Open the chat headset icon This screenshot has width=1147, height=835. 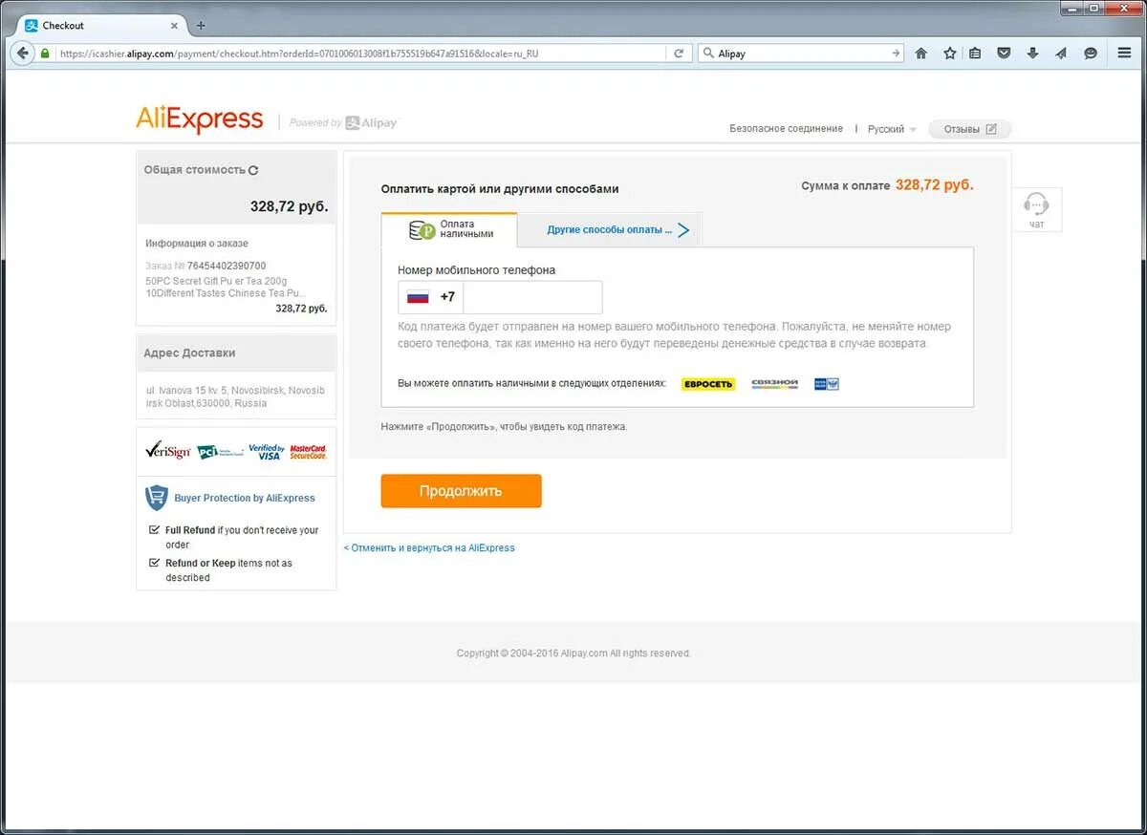[1036, 204]
